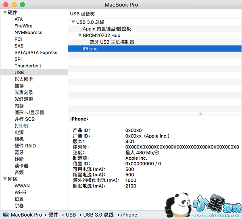Click USB 3.0 总线 in bottom path bar
The height and width of the screenshot is (219, 242).
coord(98,215)
